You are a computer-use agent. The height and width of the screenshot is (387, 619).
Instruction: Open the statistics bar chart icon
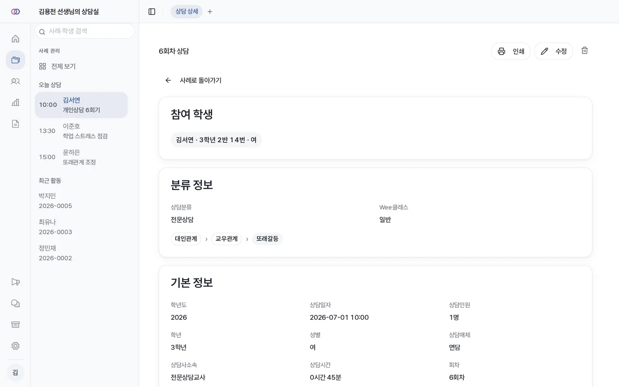tap(15, 103)
